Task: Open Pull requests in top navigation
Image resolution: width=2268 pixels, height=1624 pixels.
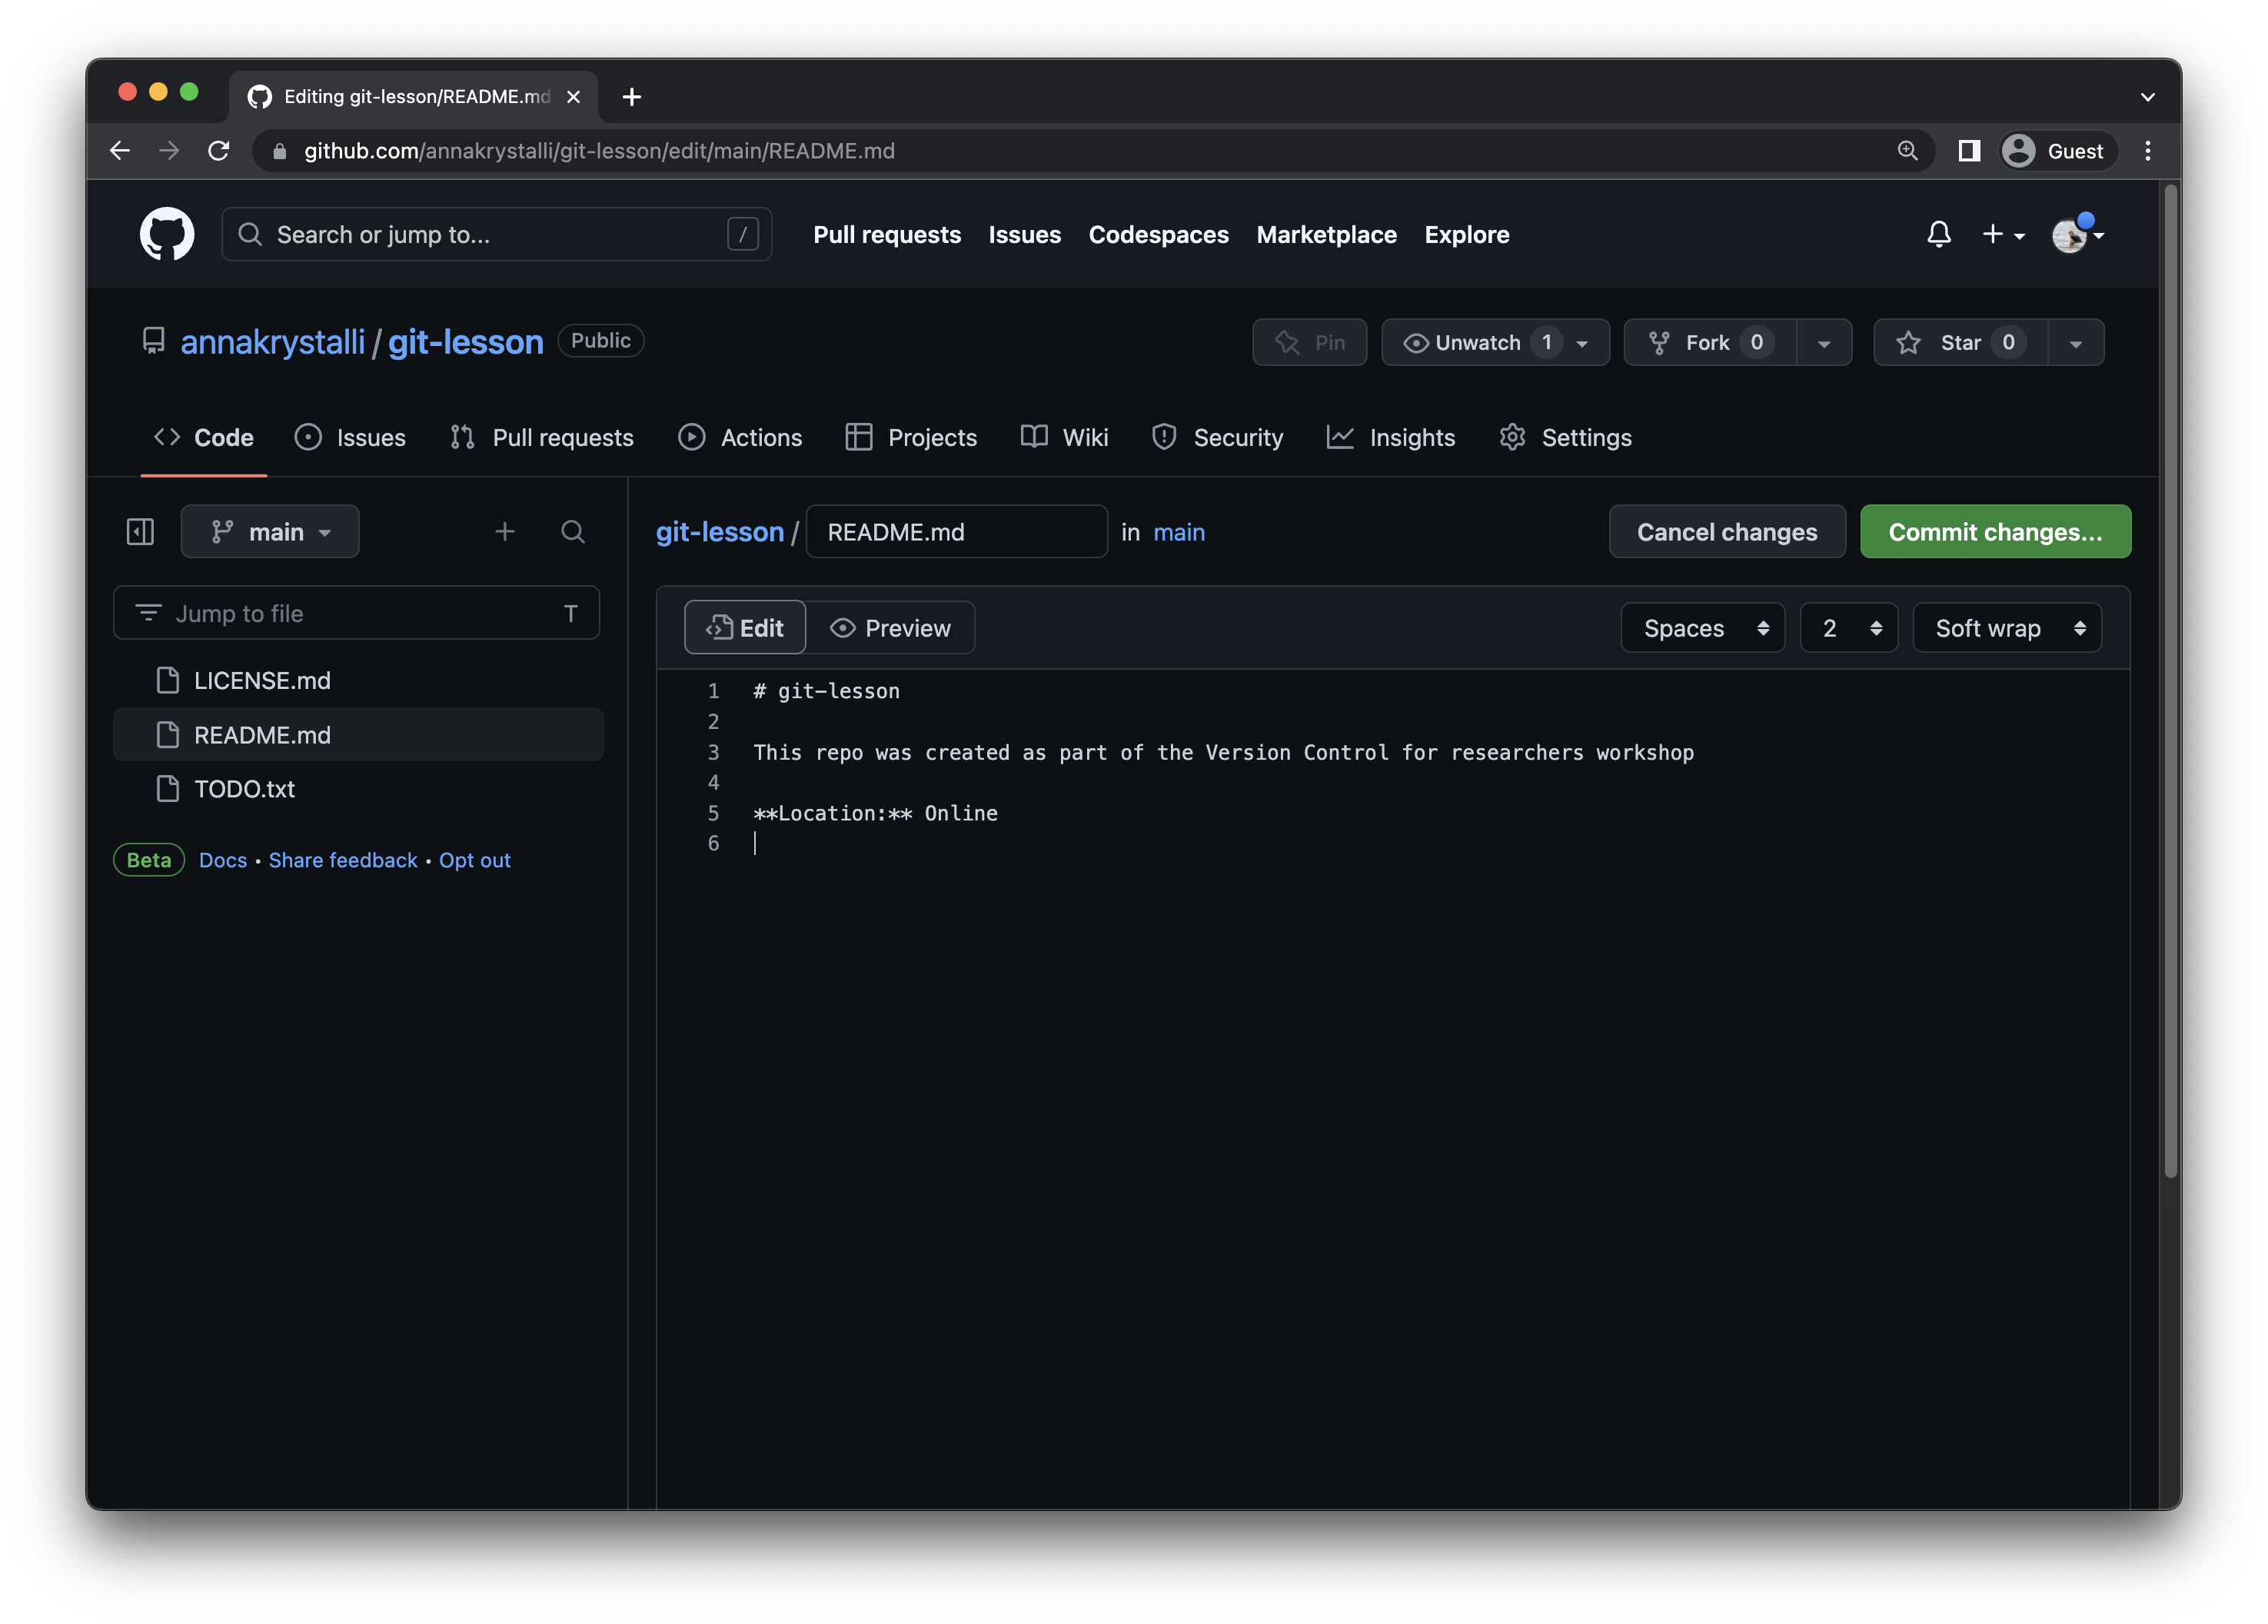Action: pyautogui.click(x=886, y=234)
